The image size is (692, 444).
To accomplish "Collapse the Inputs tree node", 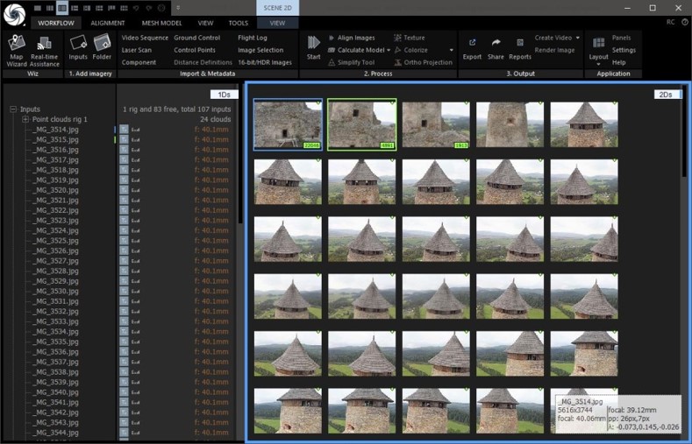I will tap(13, 109).
